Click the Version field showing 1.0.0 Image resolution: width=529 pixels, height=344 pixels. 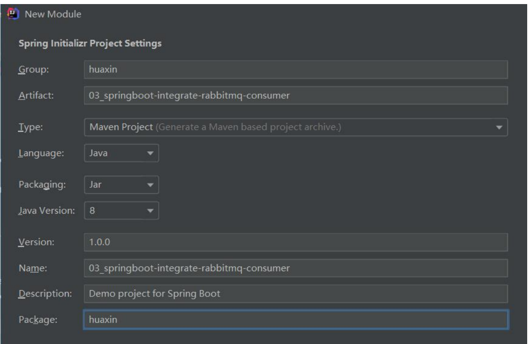tap(295, 242)
